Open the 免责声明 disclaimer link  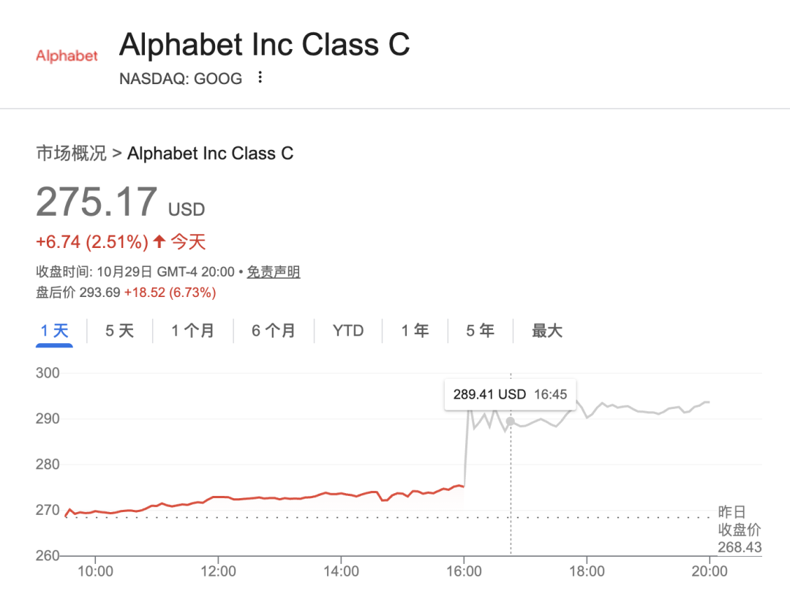(x=273, y=272)
